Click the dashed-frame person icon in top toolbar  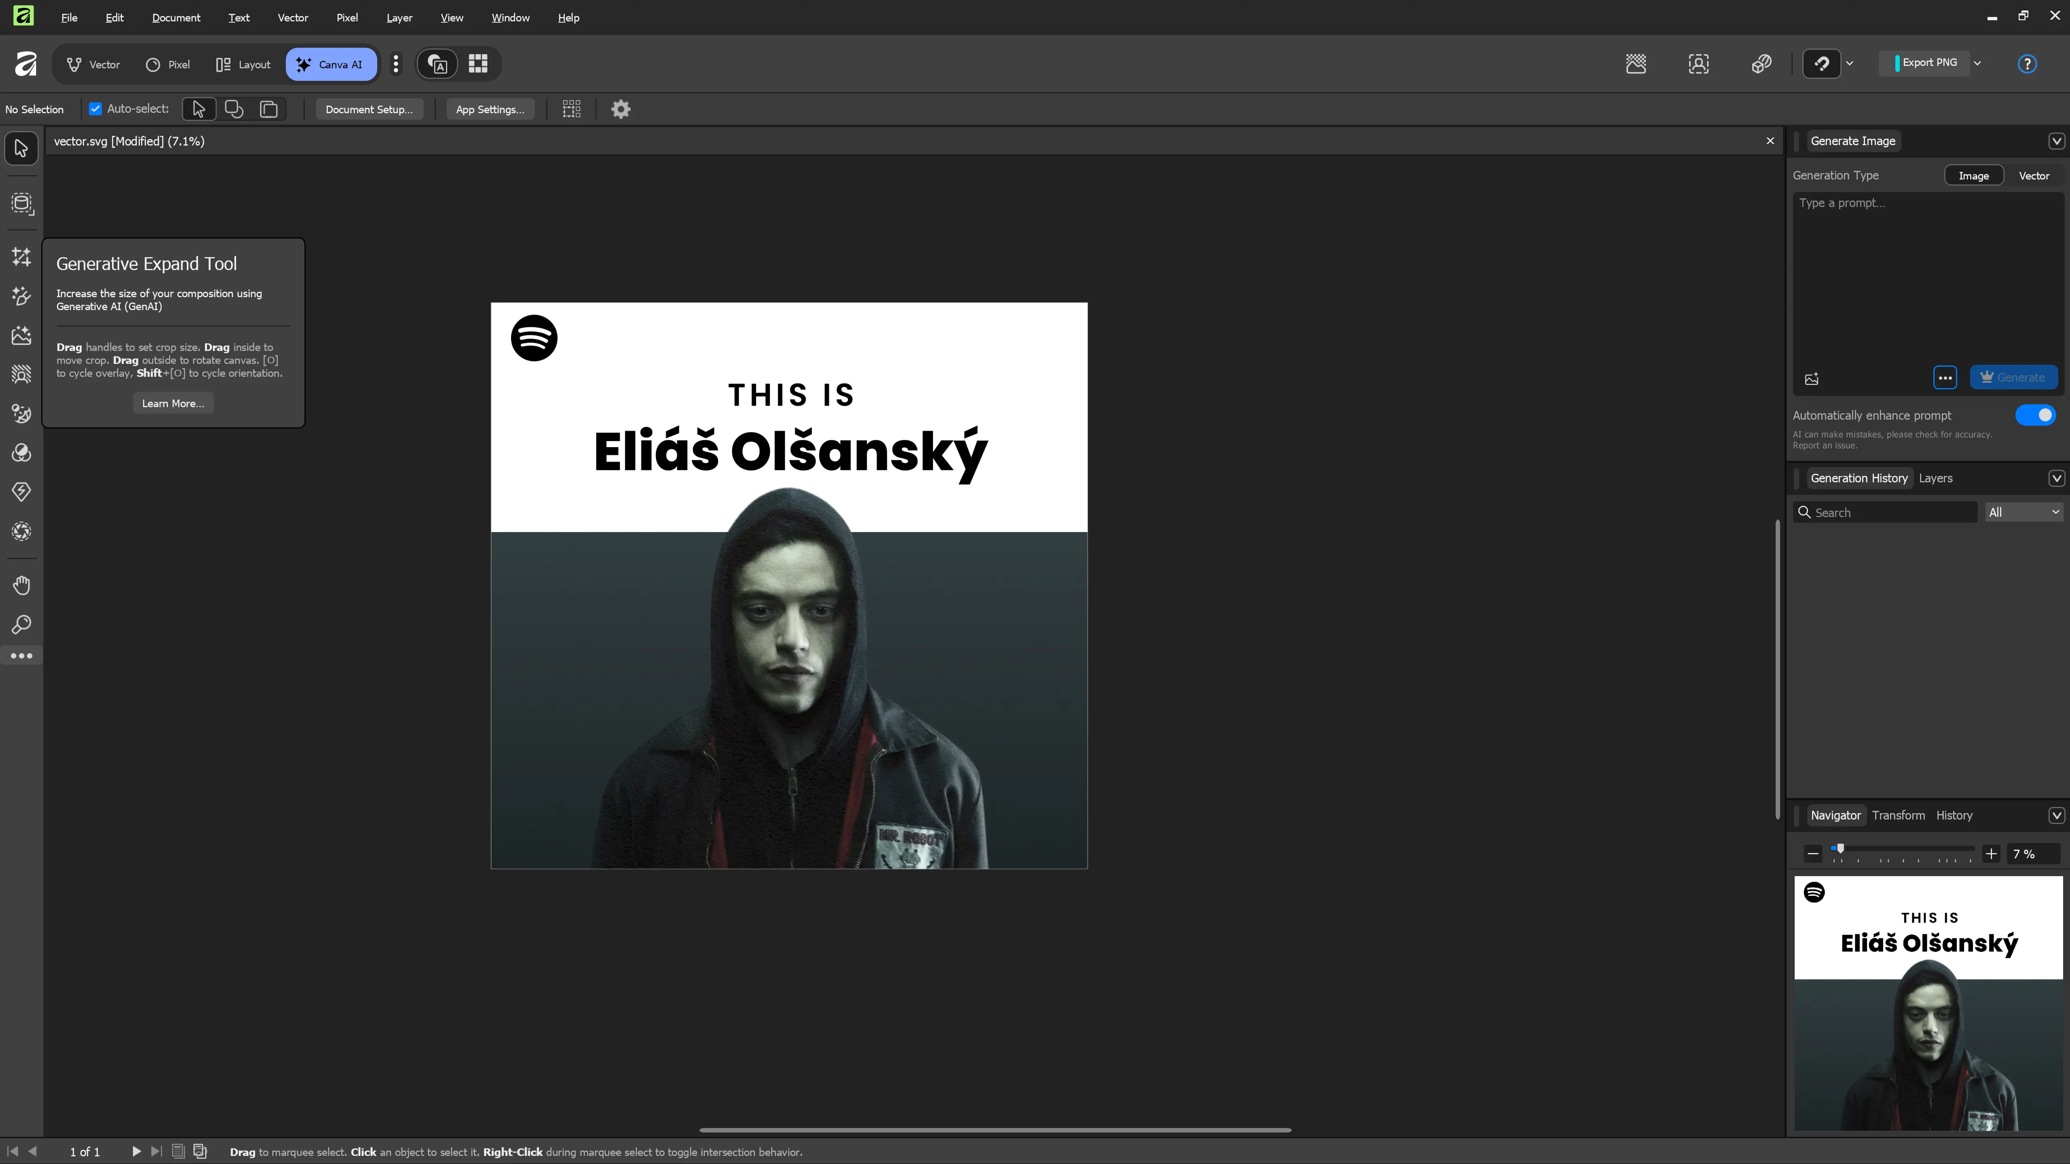click(x=1699, y=63)
